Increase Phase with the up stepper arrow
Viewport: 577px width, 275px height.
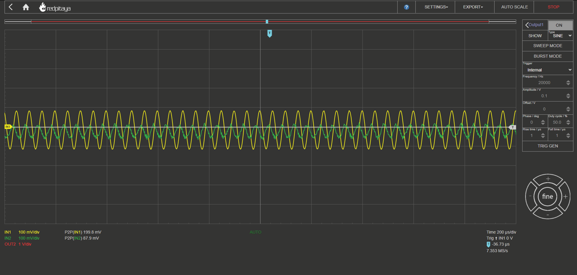[543, 121]
